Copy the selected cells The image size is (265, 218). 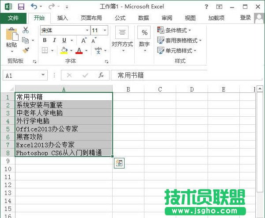coord(25,40)
